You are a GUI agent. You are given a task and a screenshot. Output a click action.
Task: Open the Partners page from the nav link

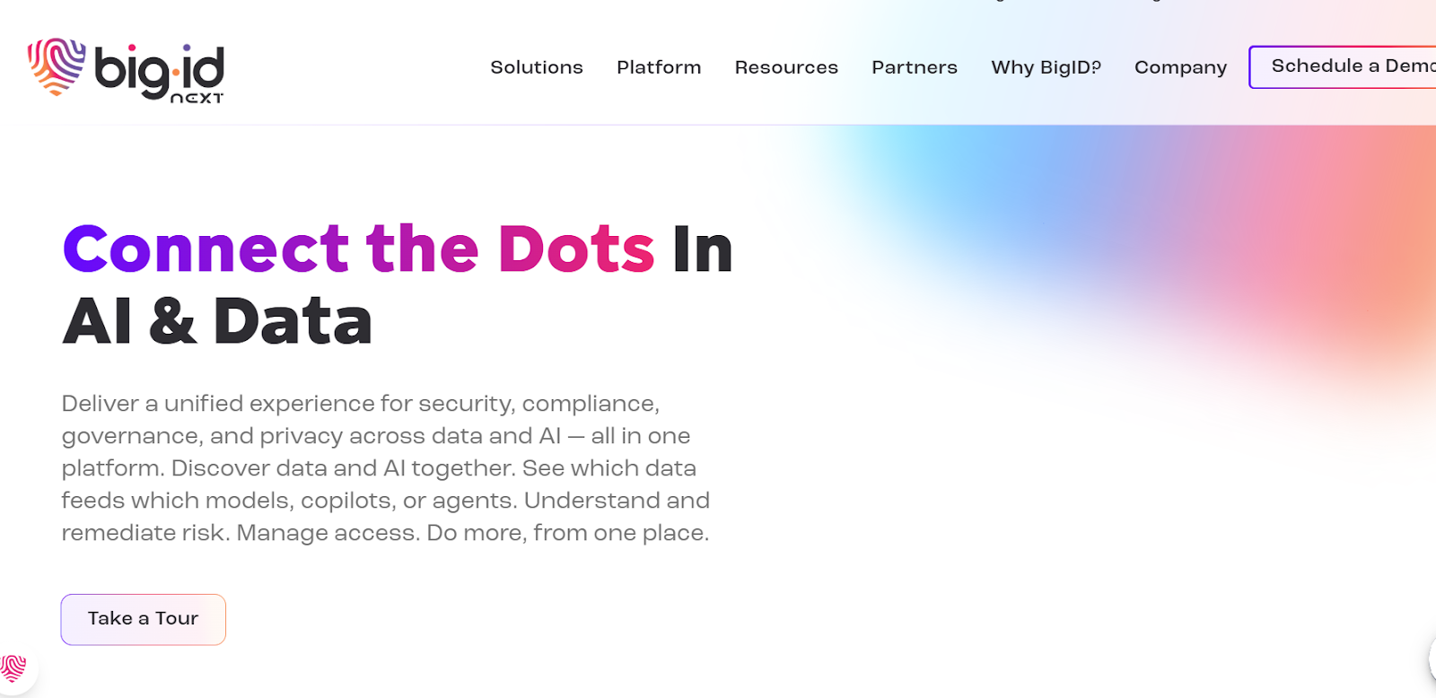(x=914, y=66)
